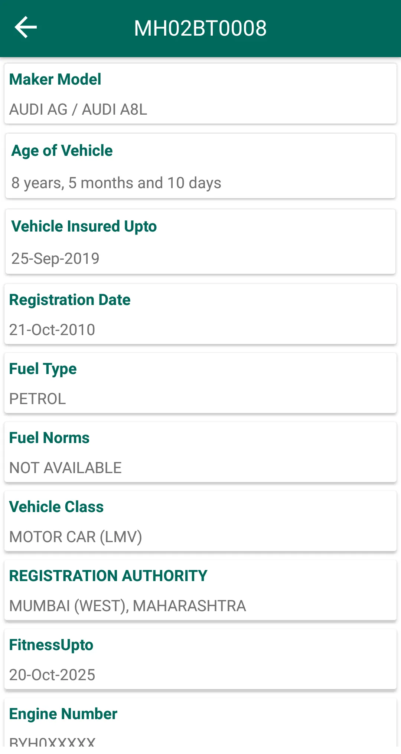
Task: Tap the MOTOR CAR (LMV) value
Action: tap(76, 537)
